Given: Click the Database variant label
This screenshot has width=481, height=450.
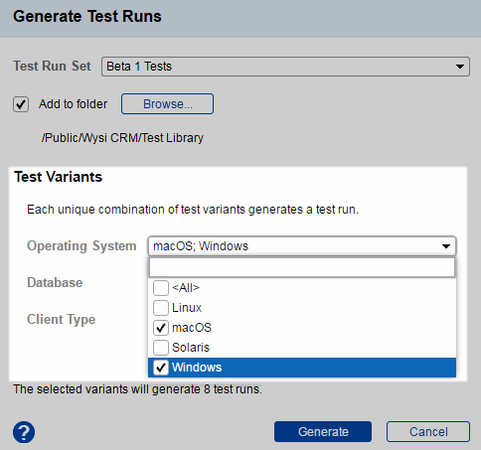Looking at the screenshot, I should tap(55, 282).
